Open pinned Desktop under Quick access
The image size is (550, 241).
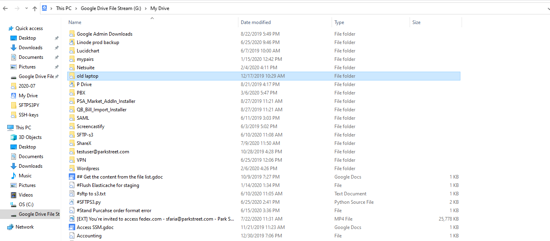pyautogui.click(x=27, y=38)
